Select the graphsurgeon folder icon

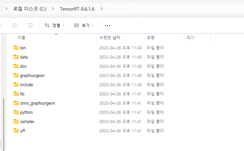16,75
